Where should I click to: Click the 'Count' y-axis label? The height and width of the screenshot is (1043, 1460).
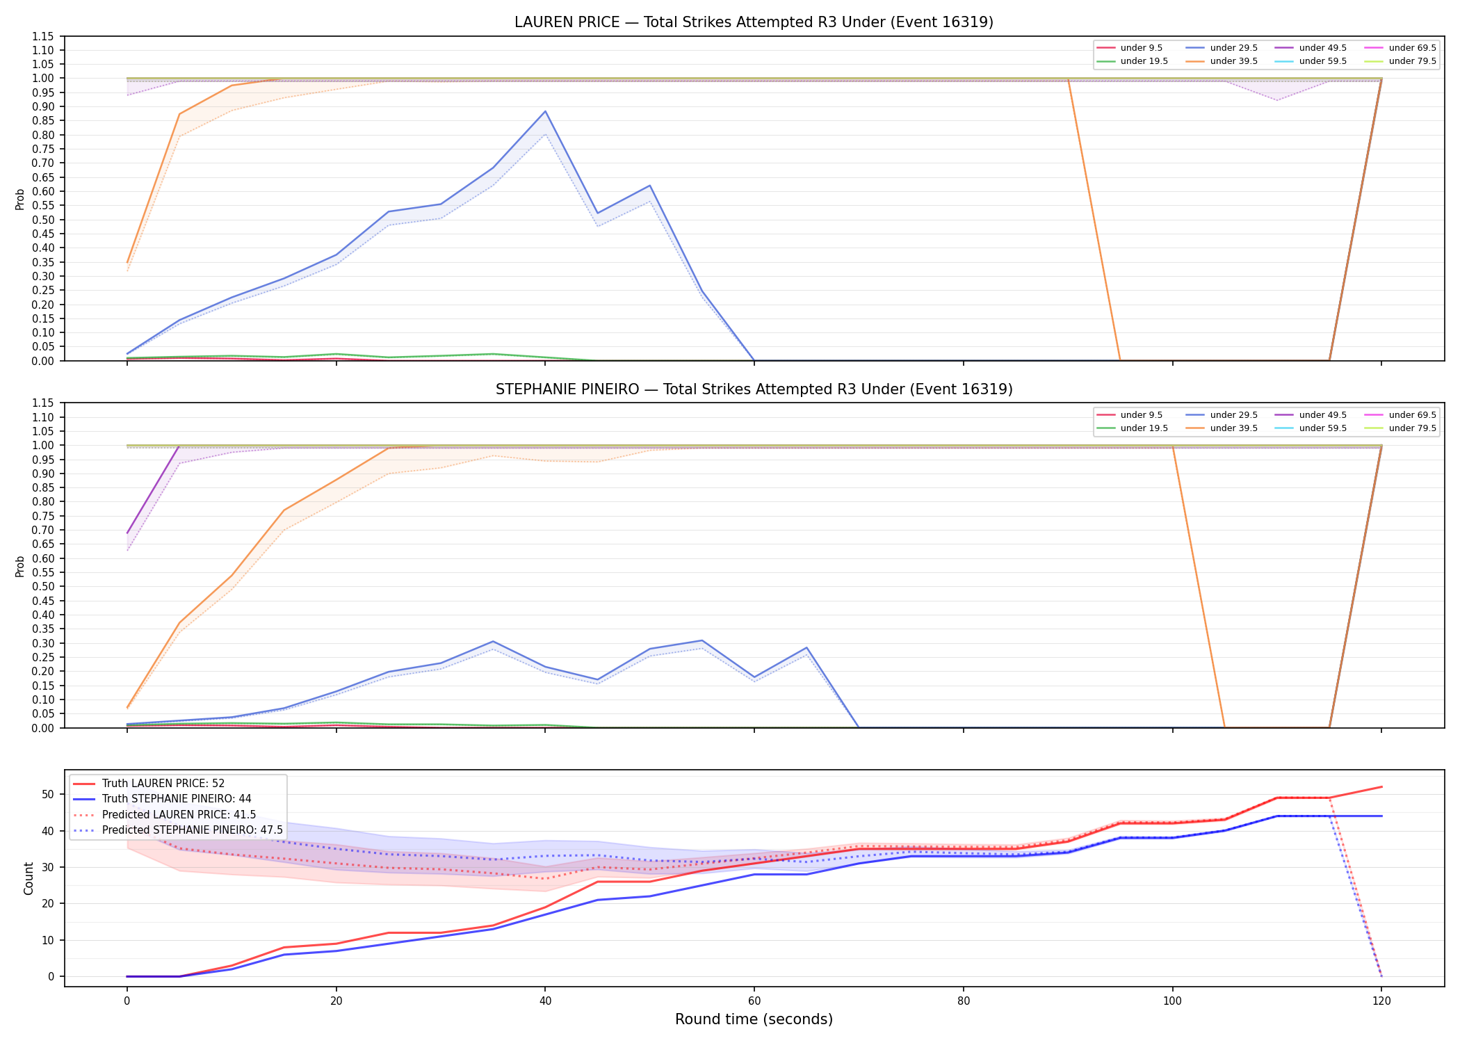29,878
